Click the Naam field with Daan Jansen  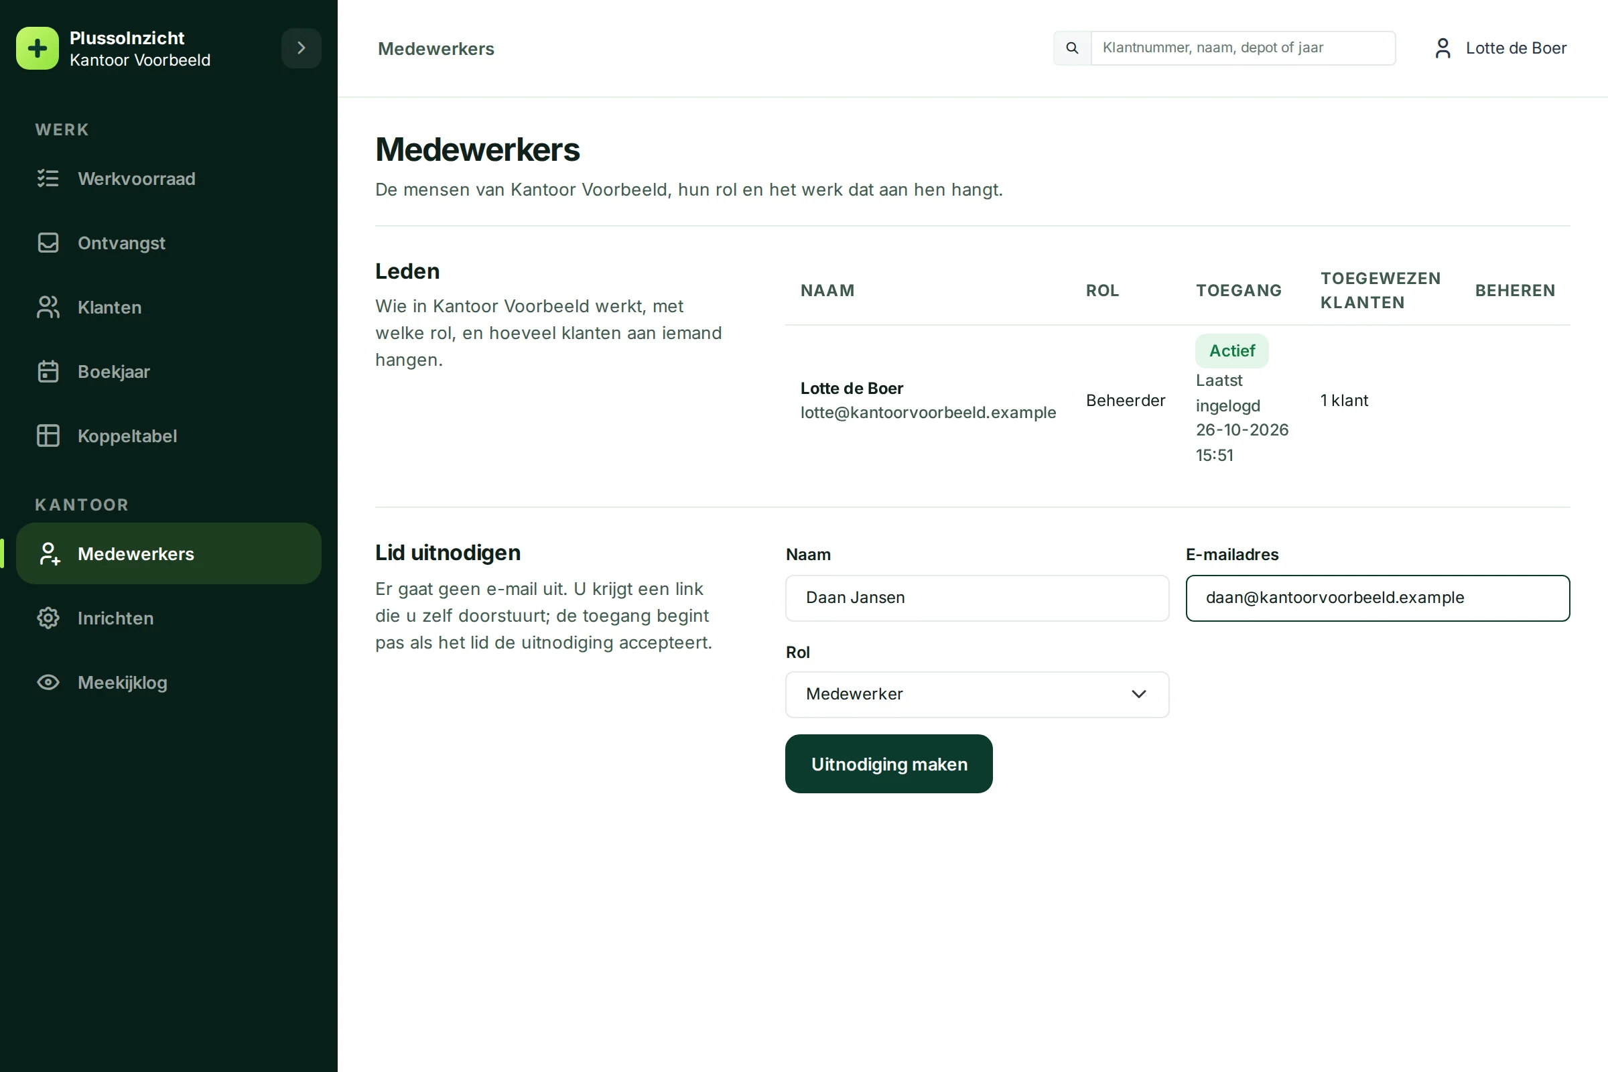[977, 598]
